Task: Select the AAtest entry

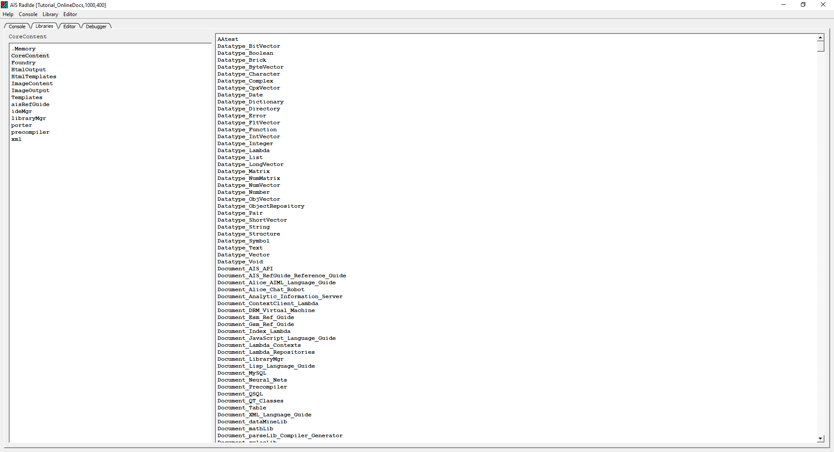Action: pyautogui.click(x=228, y=39)
